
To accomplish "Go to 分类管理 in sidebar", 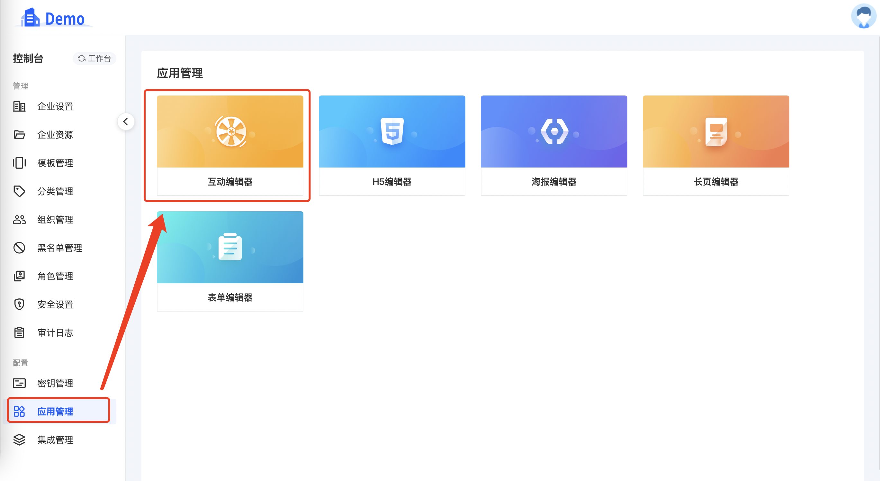I will coord(59,191).
